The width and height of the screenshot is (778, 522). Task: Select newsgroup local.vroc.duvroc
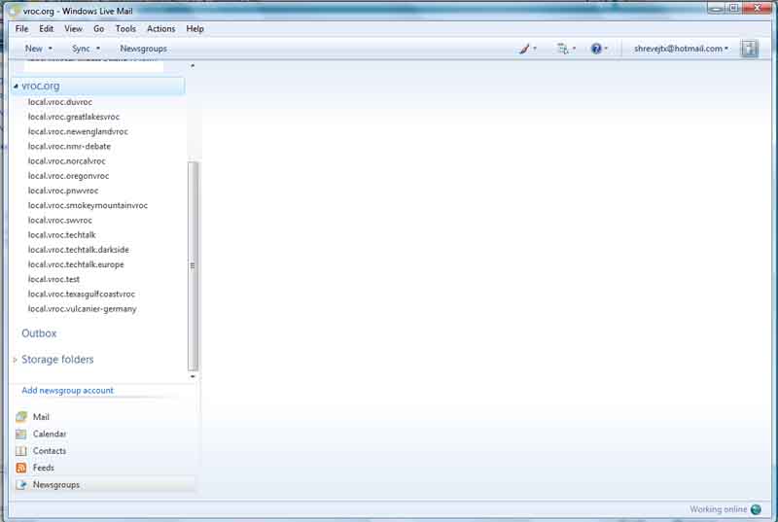pyautogui.click(x=60, y=102)
